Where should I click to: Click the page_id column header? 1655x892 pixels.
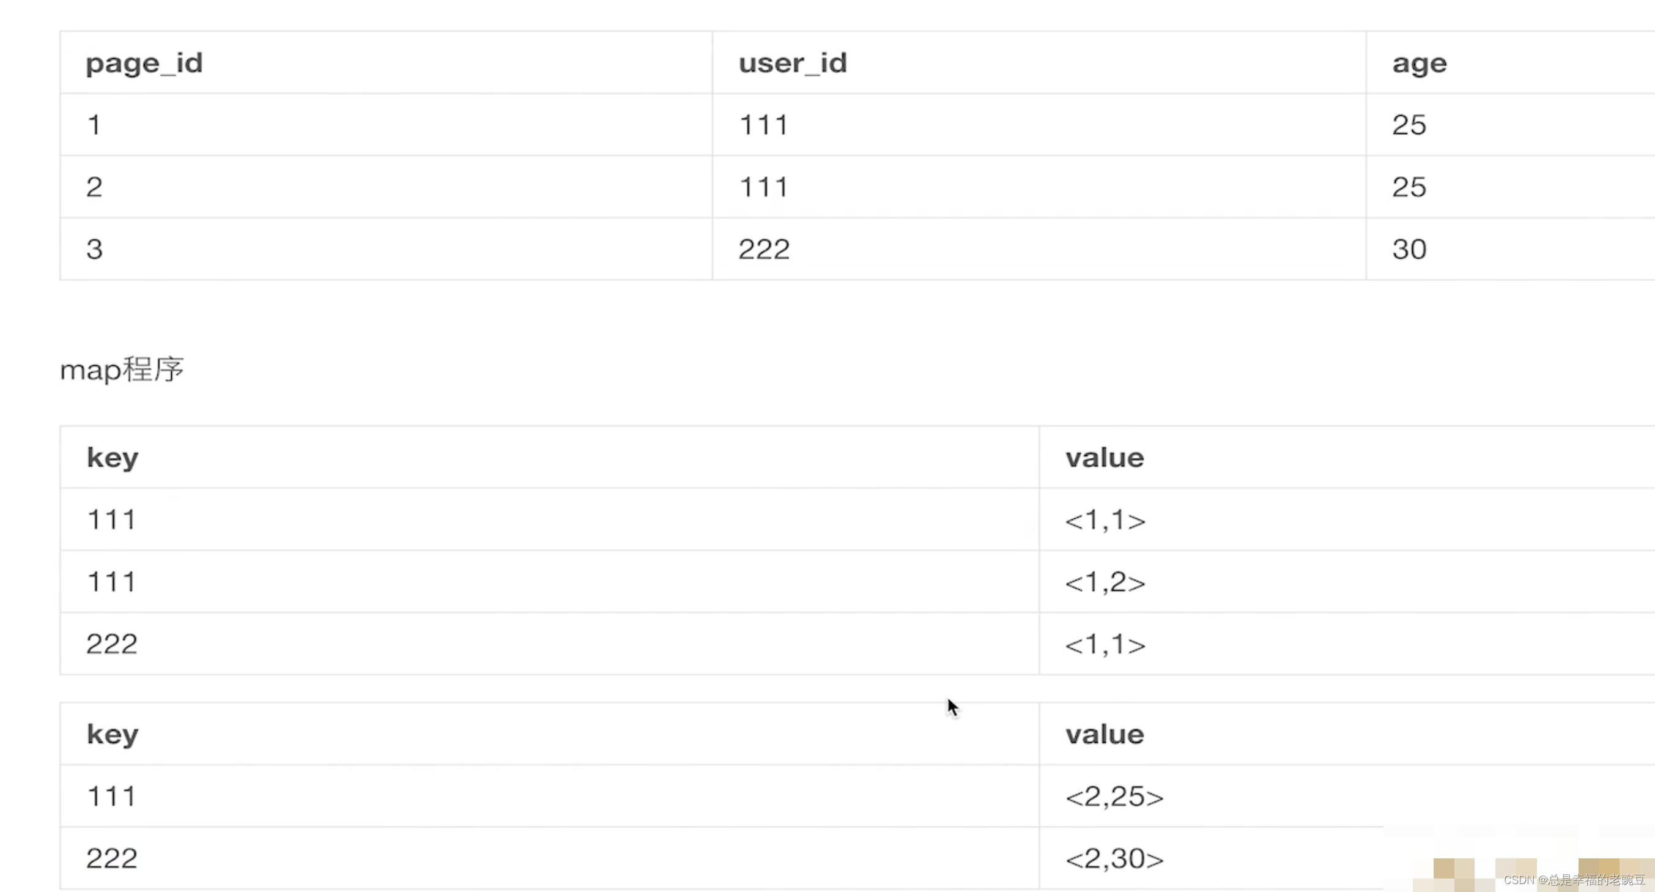144,63
